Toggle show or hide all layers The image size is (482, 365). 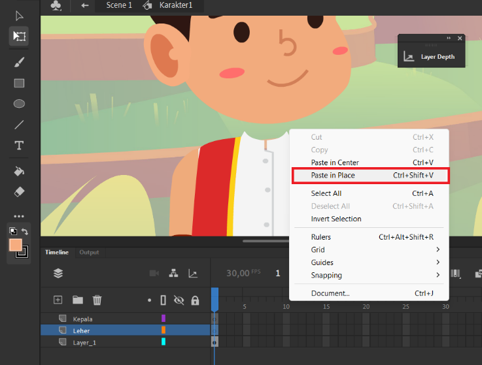179,300
